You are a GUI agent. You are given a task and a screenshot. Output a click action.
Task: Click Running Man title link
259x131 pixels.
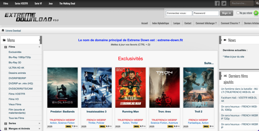click(131, 112)
